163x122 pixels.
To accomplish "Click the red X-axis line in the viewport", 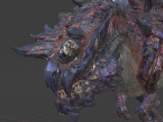I will (x=14, y=119).
